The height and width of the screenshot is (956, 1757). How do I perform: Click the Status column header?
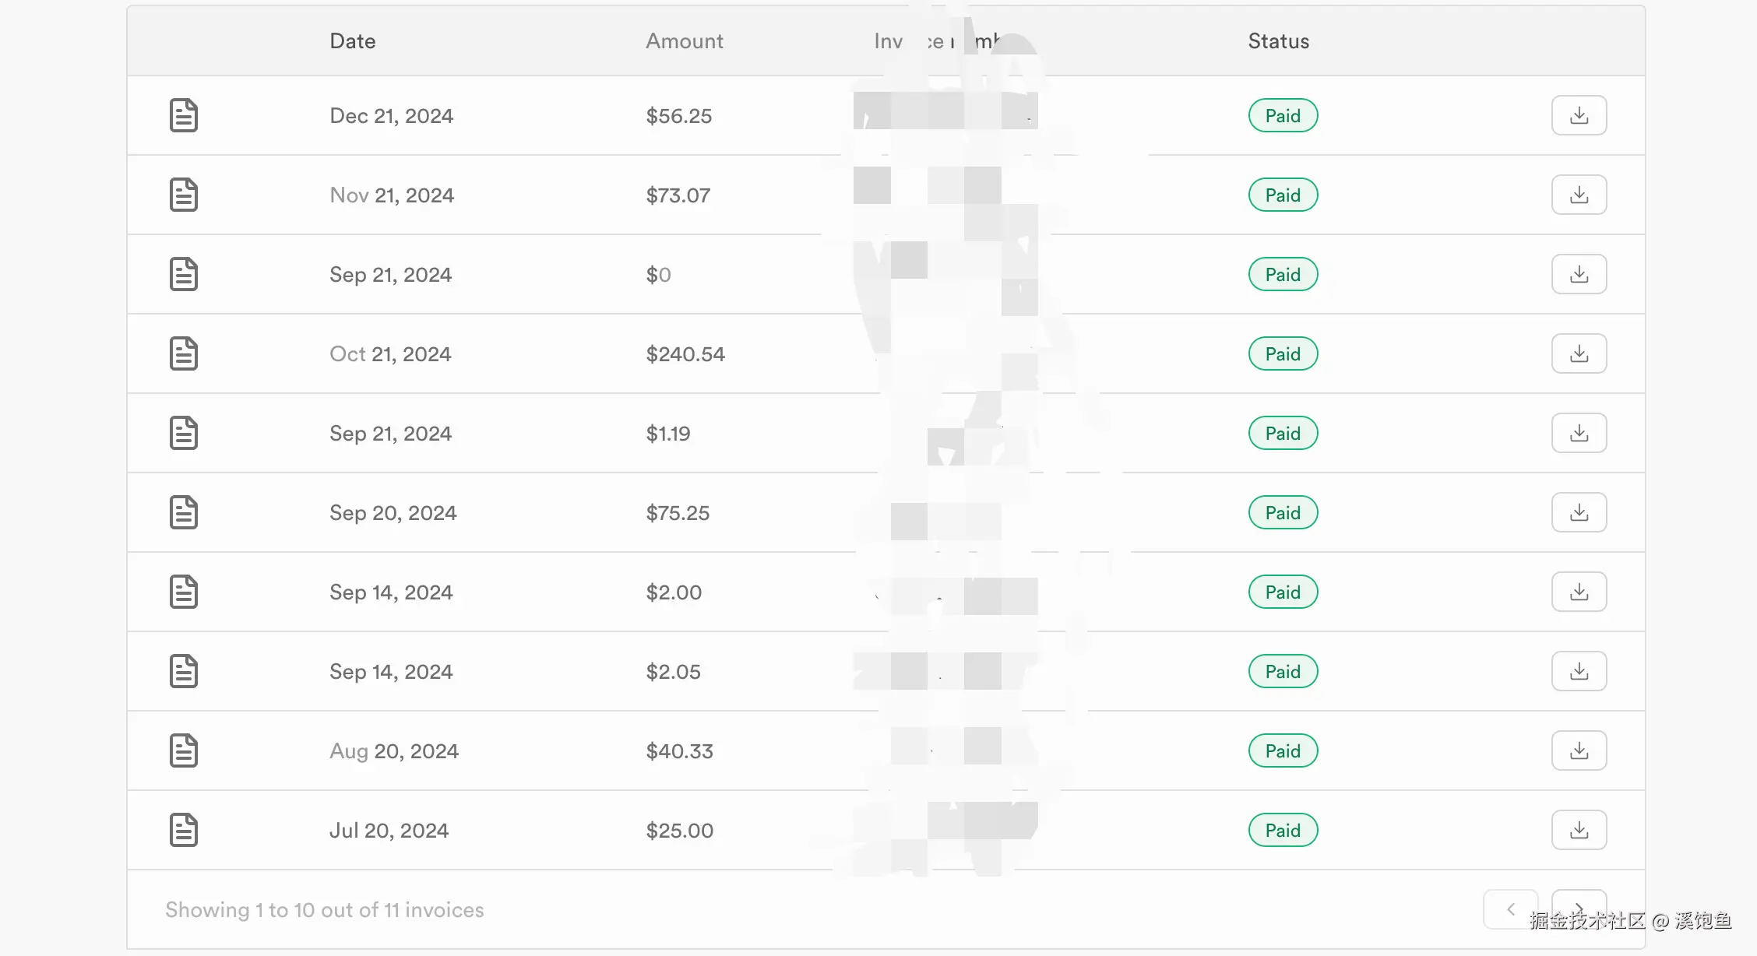pos(1278,41)
